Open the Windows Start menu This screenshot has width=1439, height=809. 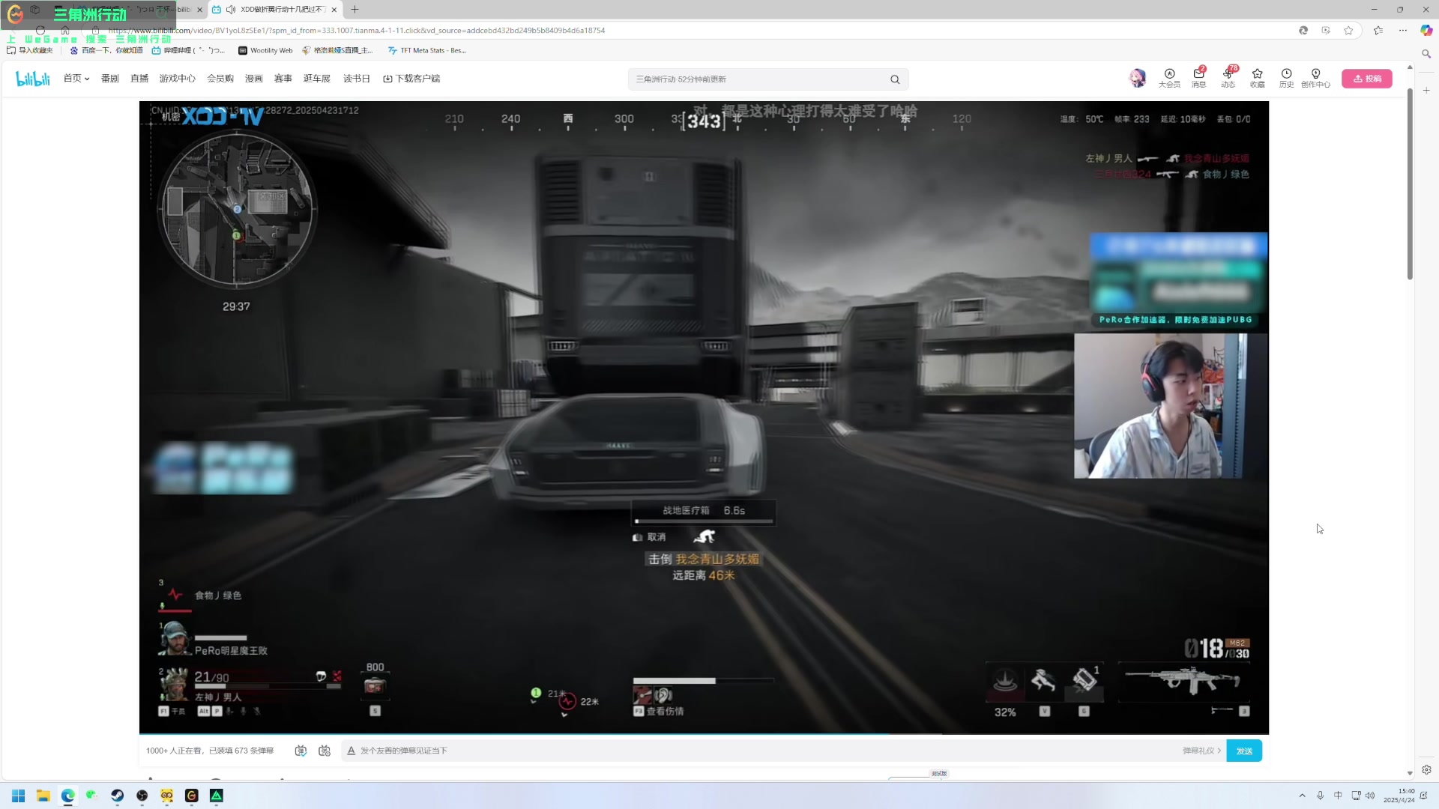click(18, 796)
